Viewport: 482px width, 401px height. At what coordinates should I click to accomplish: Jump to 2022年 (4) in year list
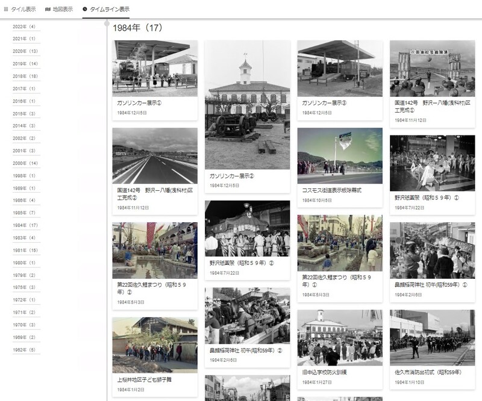24,27
